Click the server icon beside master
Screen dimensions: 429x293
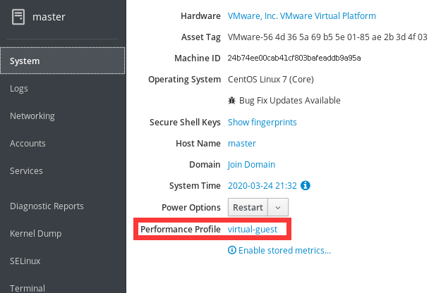pos(19,17)
